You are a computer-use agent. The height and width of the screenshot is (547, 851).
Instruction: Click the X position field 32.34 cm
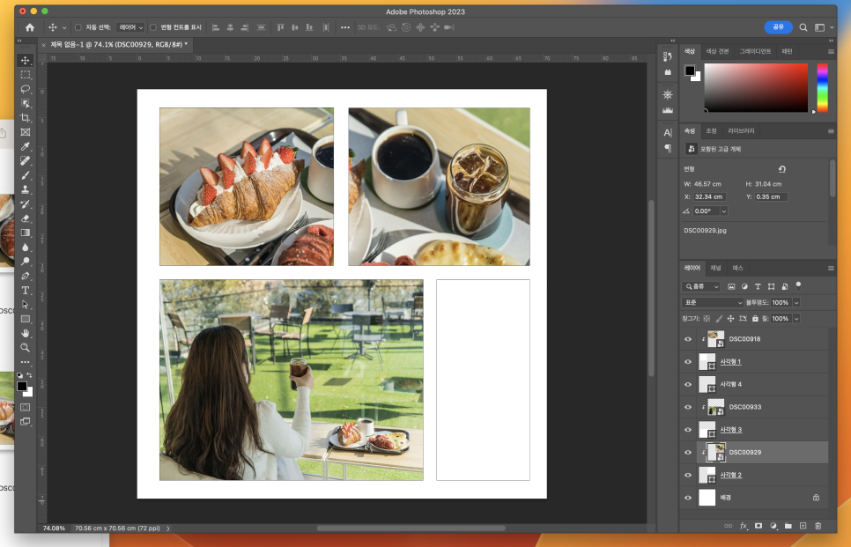tap(709, 197)
